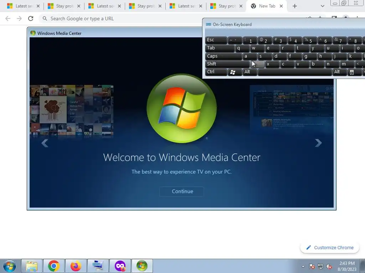
Task: Click the space bar on On-Screen Keyboard
Action: tap(295, 72)
